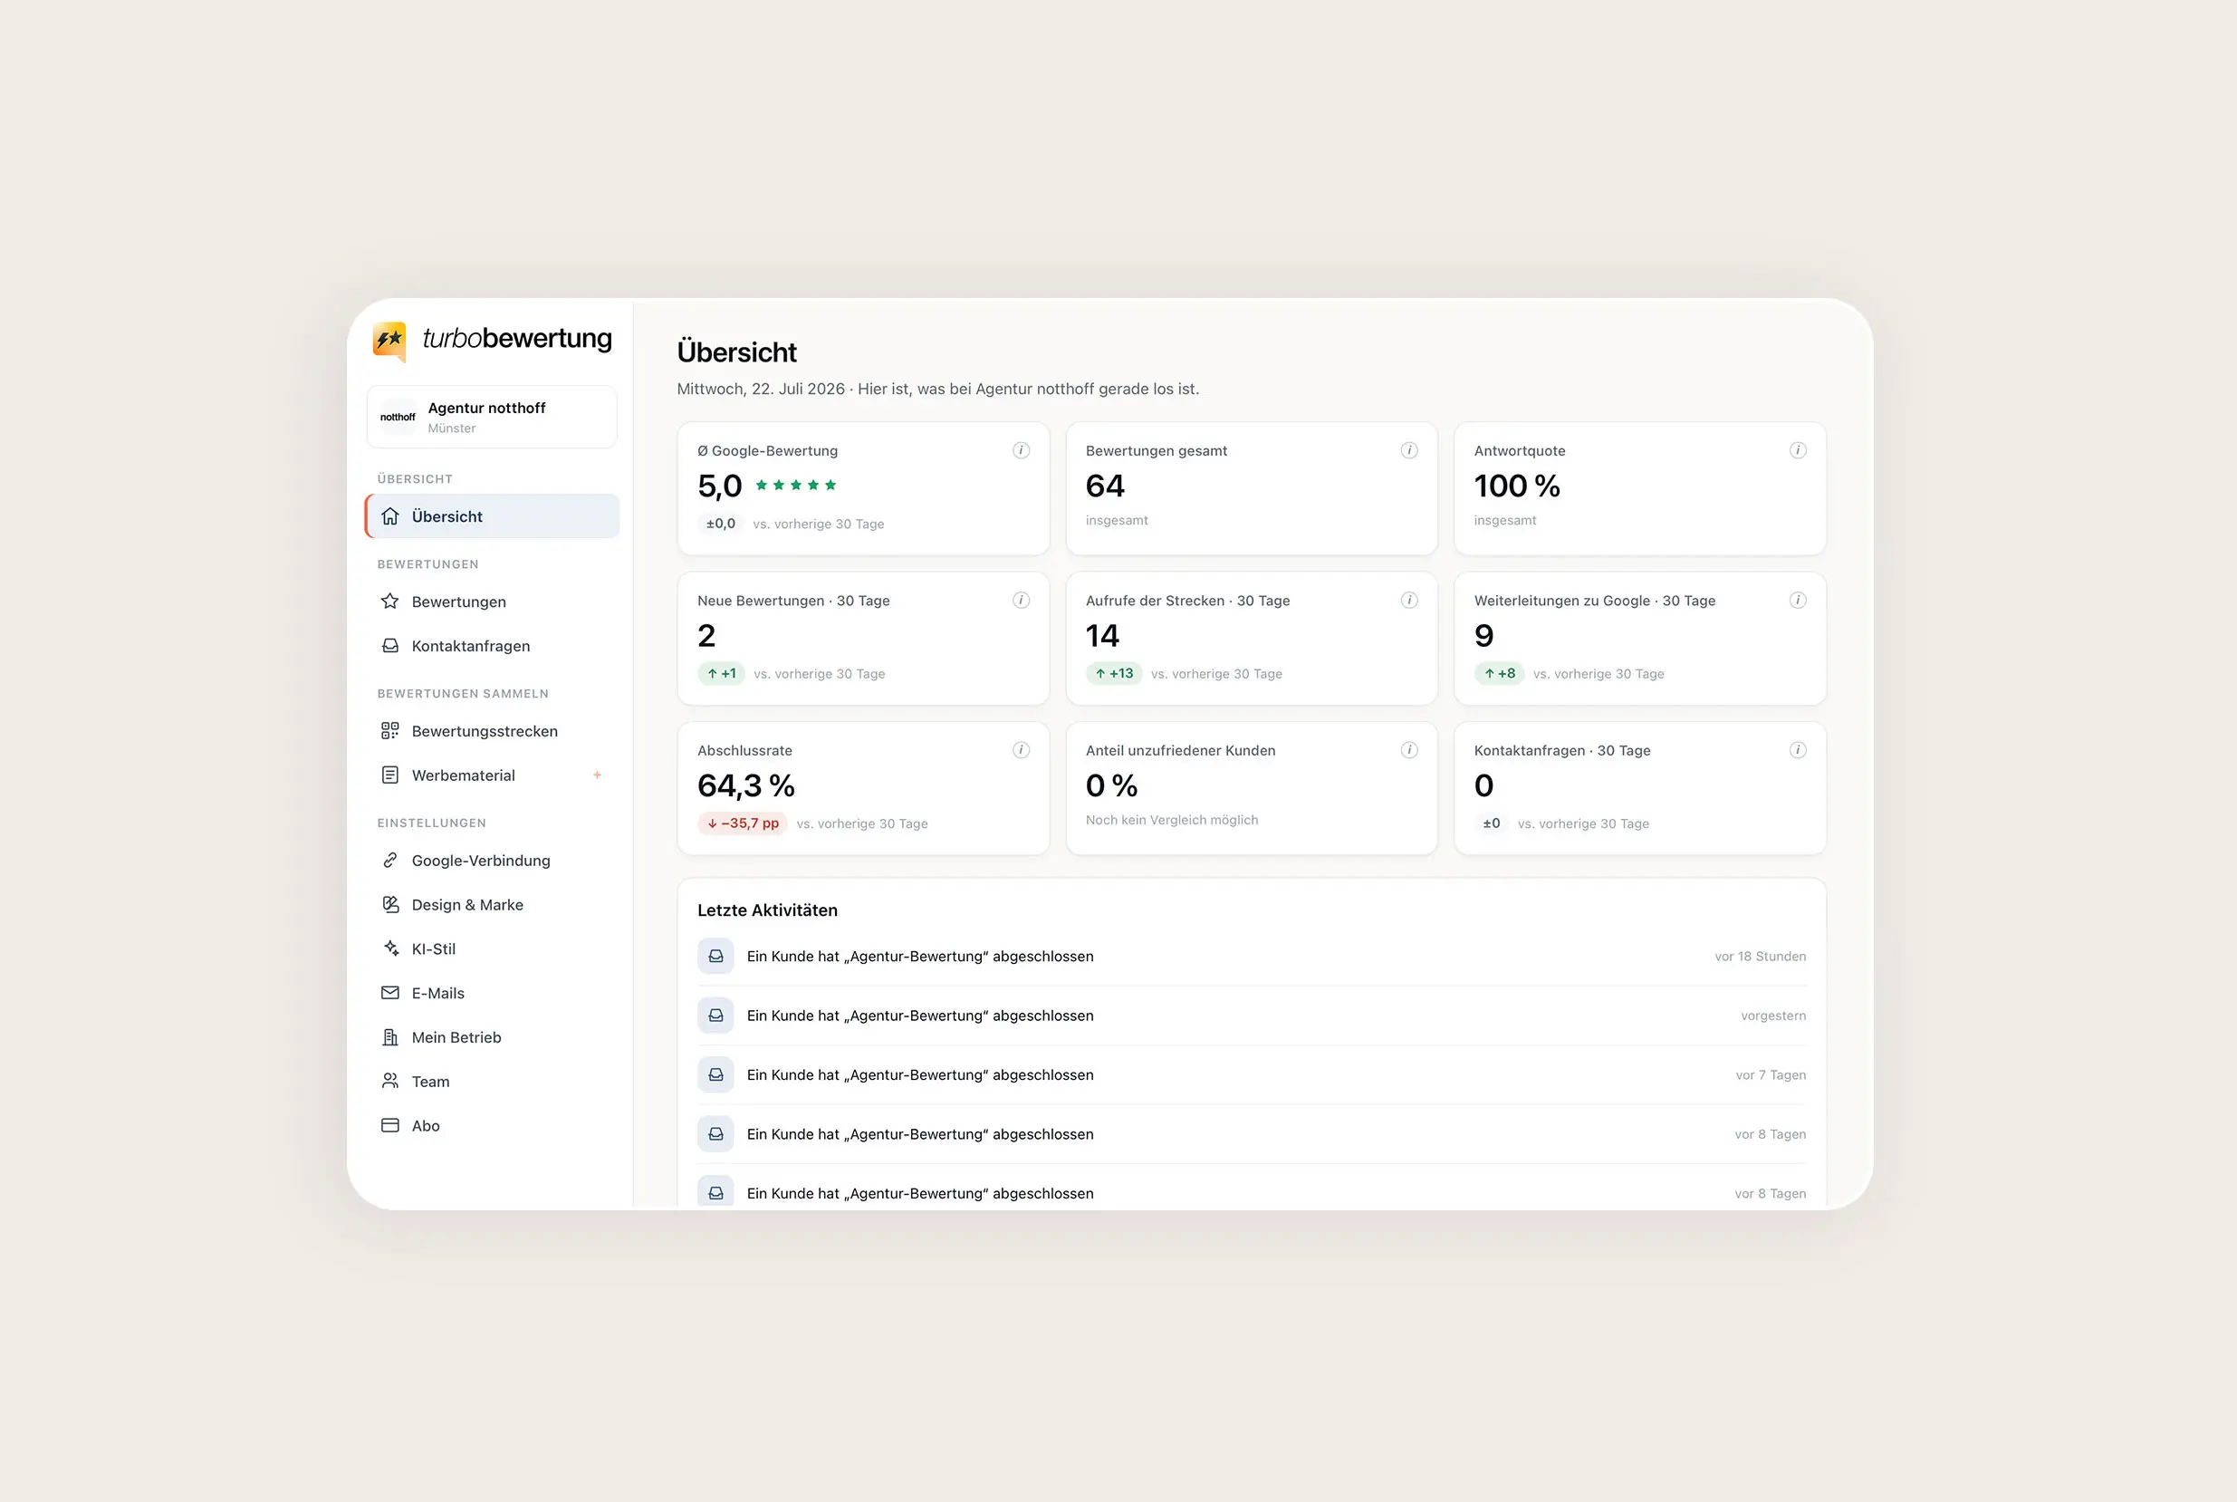
Task: Select KI-Stil settings item
Action: [x=491, y=948]
